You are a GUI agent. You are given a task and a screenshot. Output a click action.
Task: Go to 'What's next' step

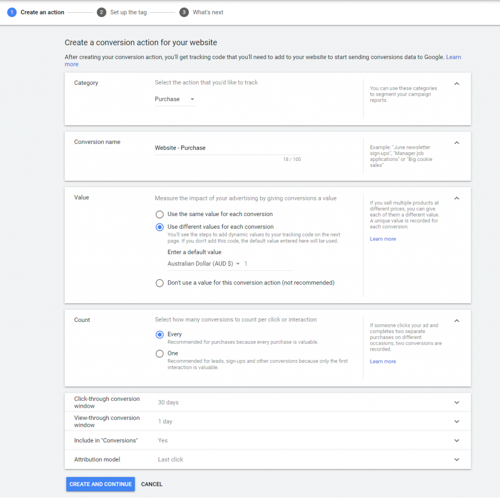208,12
